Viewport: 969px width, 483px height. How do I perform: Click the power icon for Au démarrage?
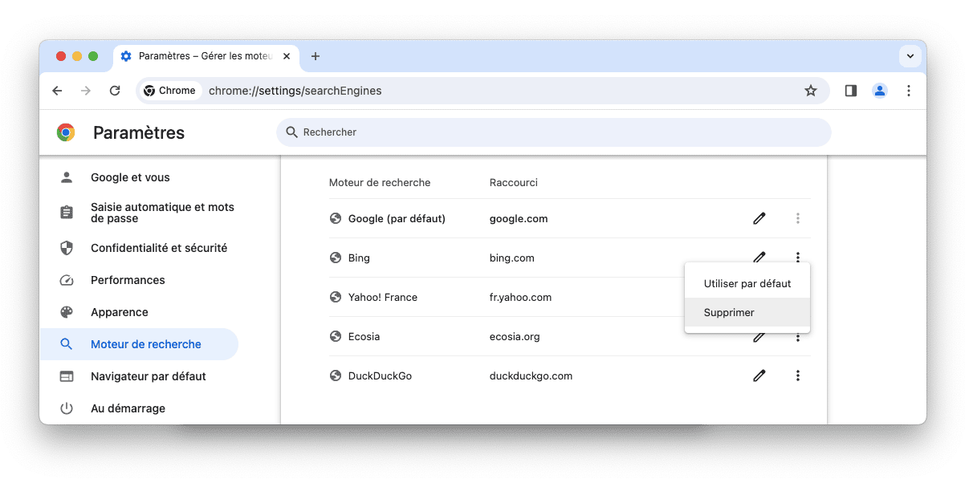click(x=67, y=408)
